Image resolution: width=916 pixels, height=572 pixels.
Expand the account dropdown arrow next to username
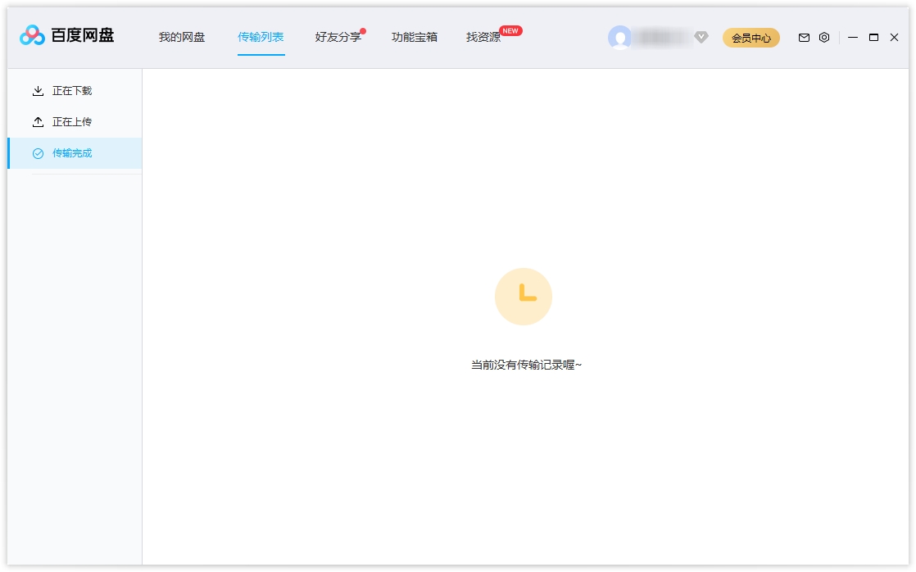pos(701,37)
